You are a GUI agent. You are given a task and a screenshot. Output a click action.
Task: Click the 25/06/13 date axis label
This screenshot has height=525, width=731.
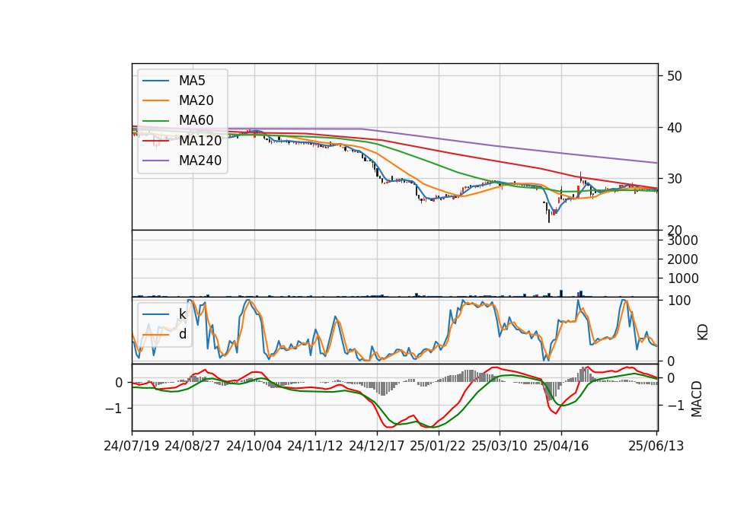pos(656,446)
